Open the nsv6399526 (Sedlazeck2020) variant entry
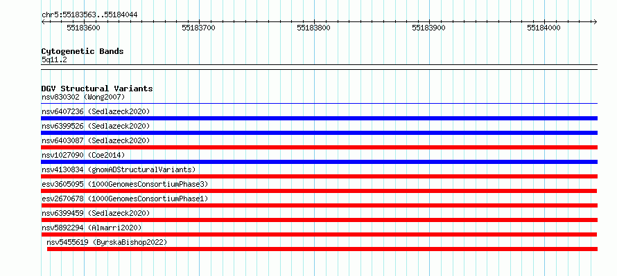Screen dimensions: 617x276 (96, 126)
